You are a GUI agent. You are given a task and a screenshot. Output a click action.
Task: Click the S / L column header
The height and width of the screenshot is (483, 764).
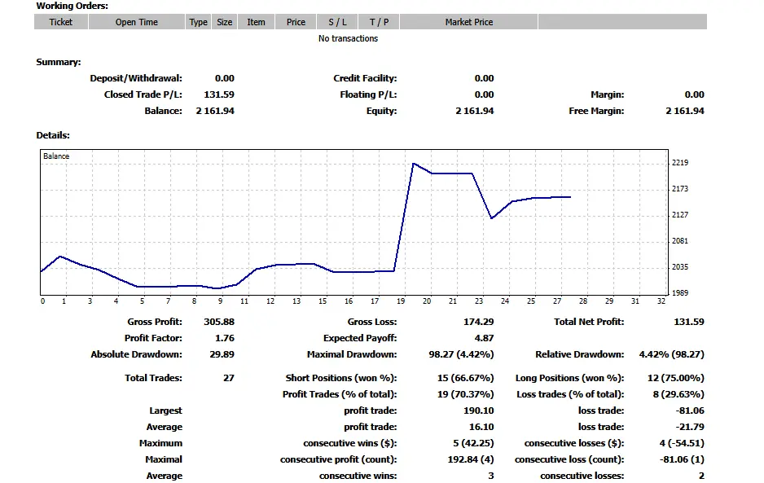tap(337, 22)
